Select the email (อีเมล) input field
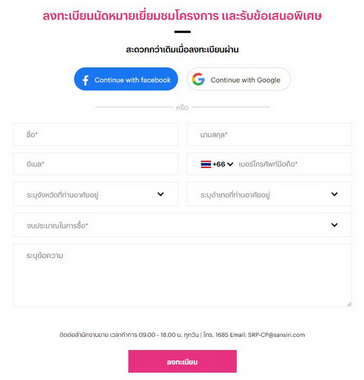The height and width of the screenshot is (380, 364). pos(95,164)
